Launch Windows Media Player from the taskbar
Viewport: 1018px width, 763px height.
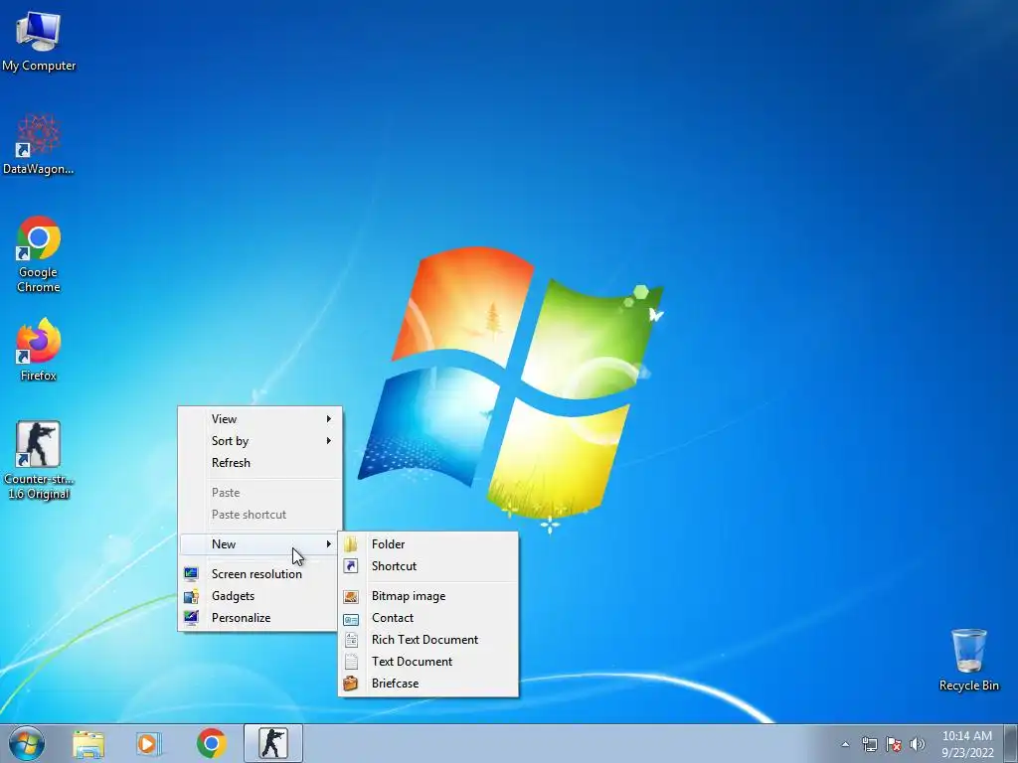point(149,743)
